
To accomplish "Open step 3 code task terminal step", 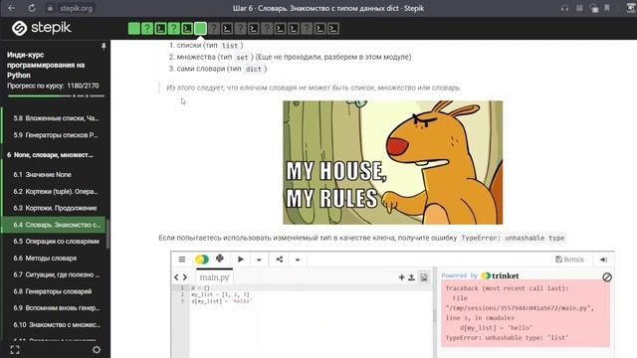I will click(160, 29).
